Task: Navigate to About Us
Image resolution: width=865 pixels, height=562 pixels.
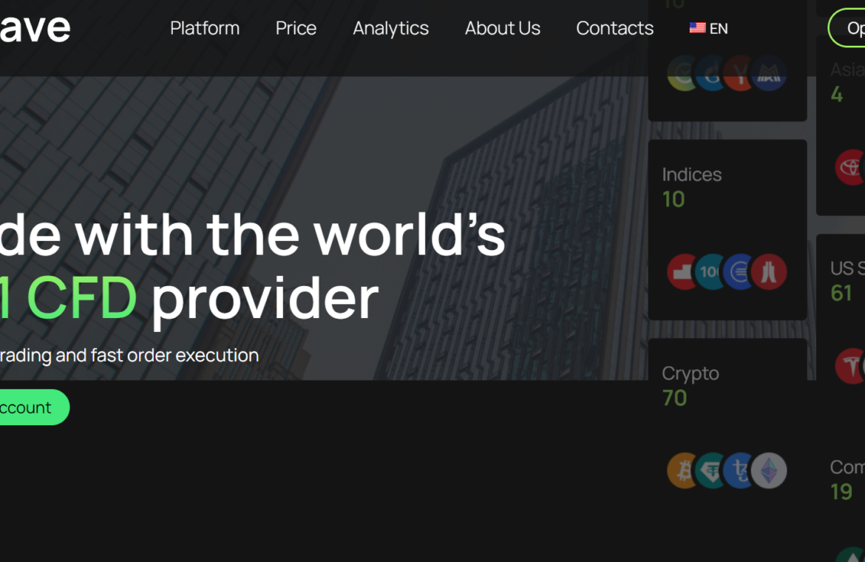Action: (502, 28)
